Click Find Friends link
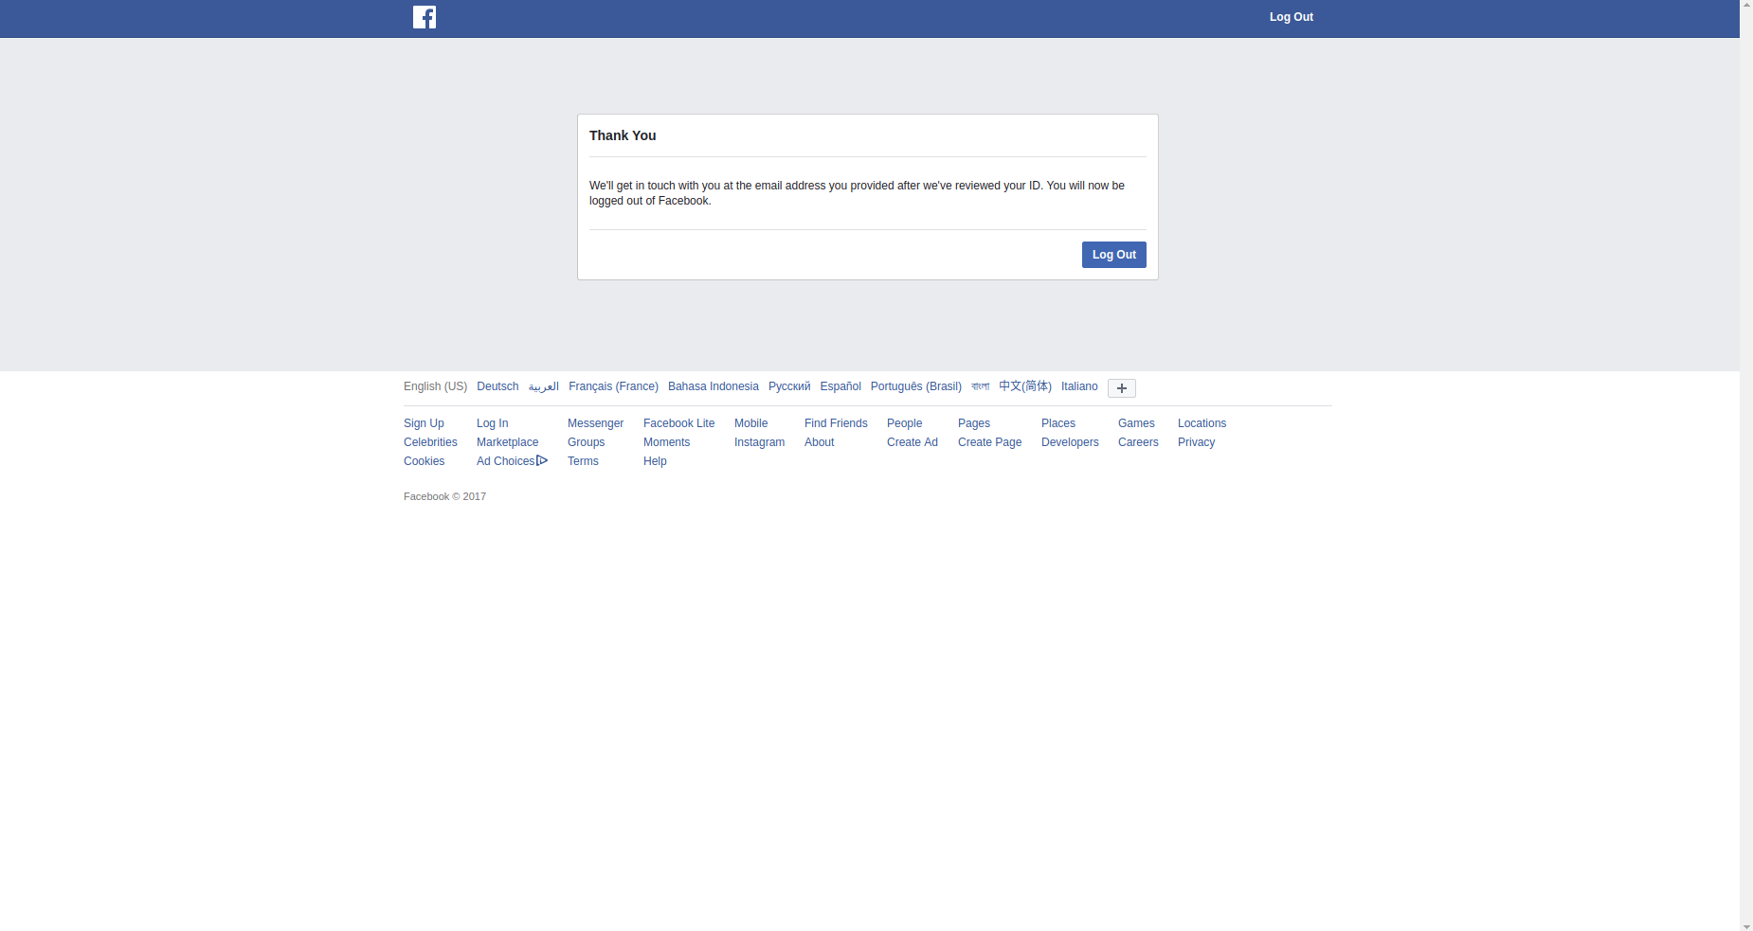Viewport: 1753px width, 931px height. (x=836, y=423)
